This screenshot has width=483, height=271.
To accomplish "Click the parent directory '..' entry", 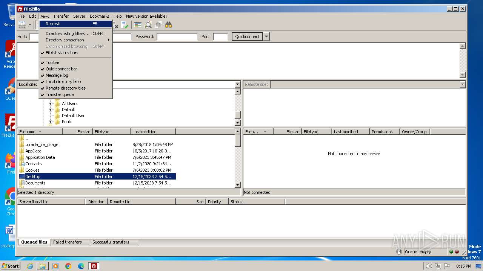I will (97, 138).
